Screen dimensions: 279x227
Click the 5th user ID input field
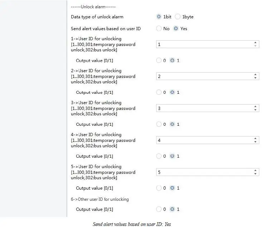click(x=204, y=172)
